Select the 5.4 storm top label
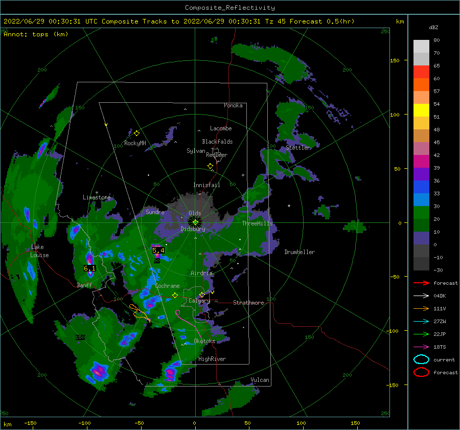This screenshot has height=430, width=460. (158, 251)
